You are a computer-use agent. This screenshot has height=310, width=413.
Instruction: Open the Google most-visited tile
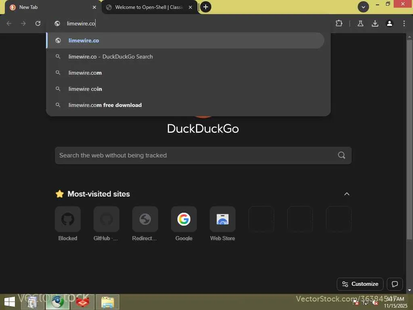(x=184, y=224)
